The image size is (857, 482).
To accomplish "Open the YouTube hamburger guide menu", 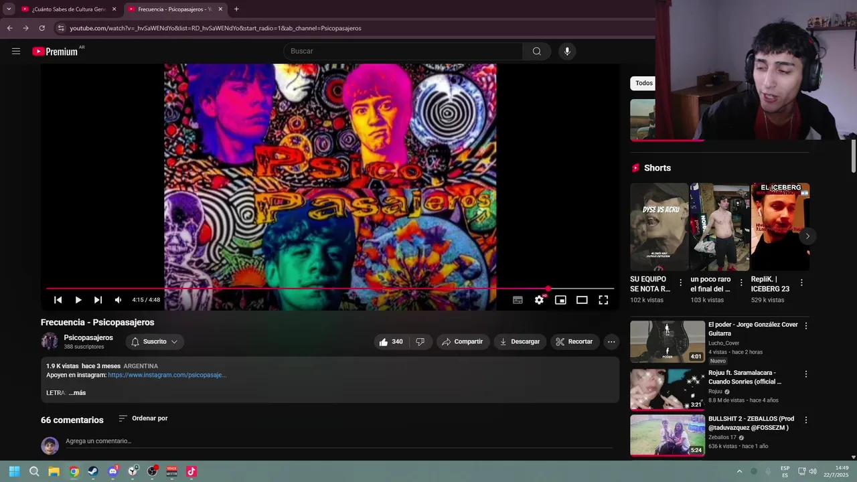I will click(x=16, y=52).
